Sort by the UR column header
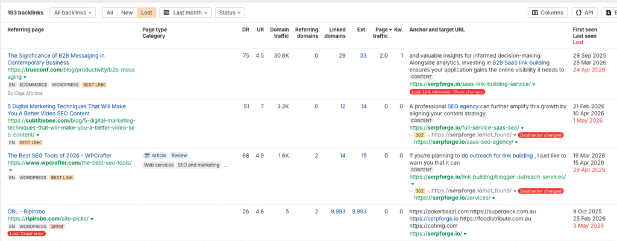The image size is (617, 241). click(260, 29)
